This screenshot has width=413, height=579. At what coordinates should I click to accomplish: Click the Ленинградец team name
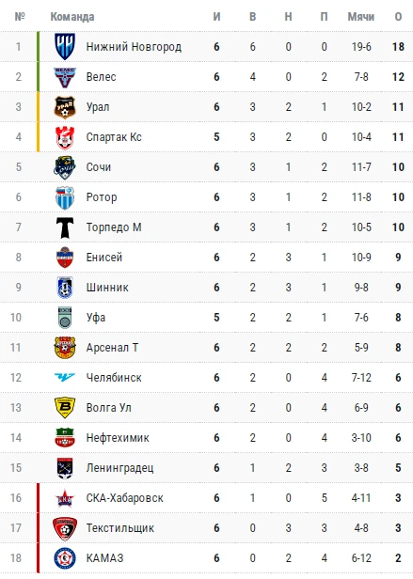pos(119,468)
